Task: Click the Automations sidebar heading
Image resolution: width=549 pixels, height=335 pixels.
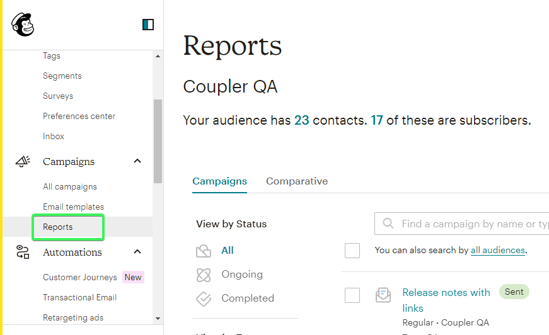Action: click(x=72, y=252)
